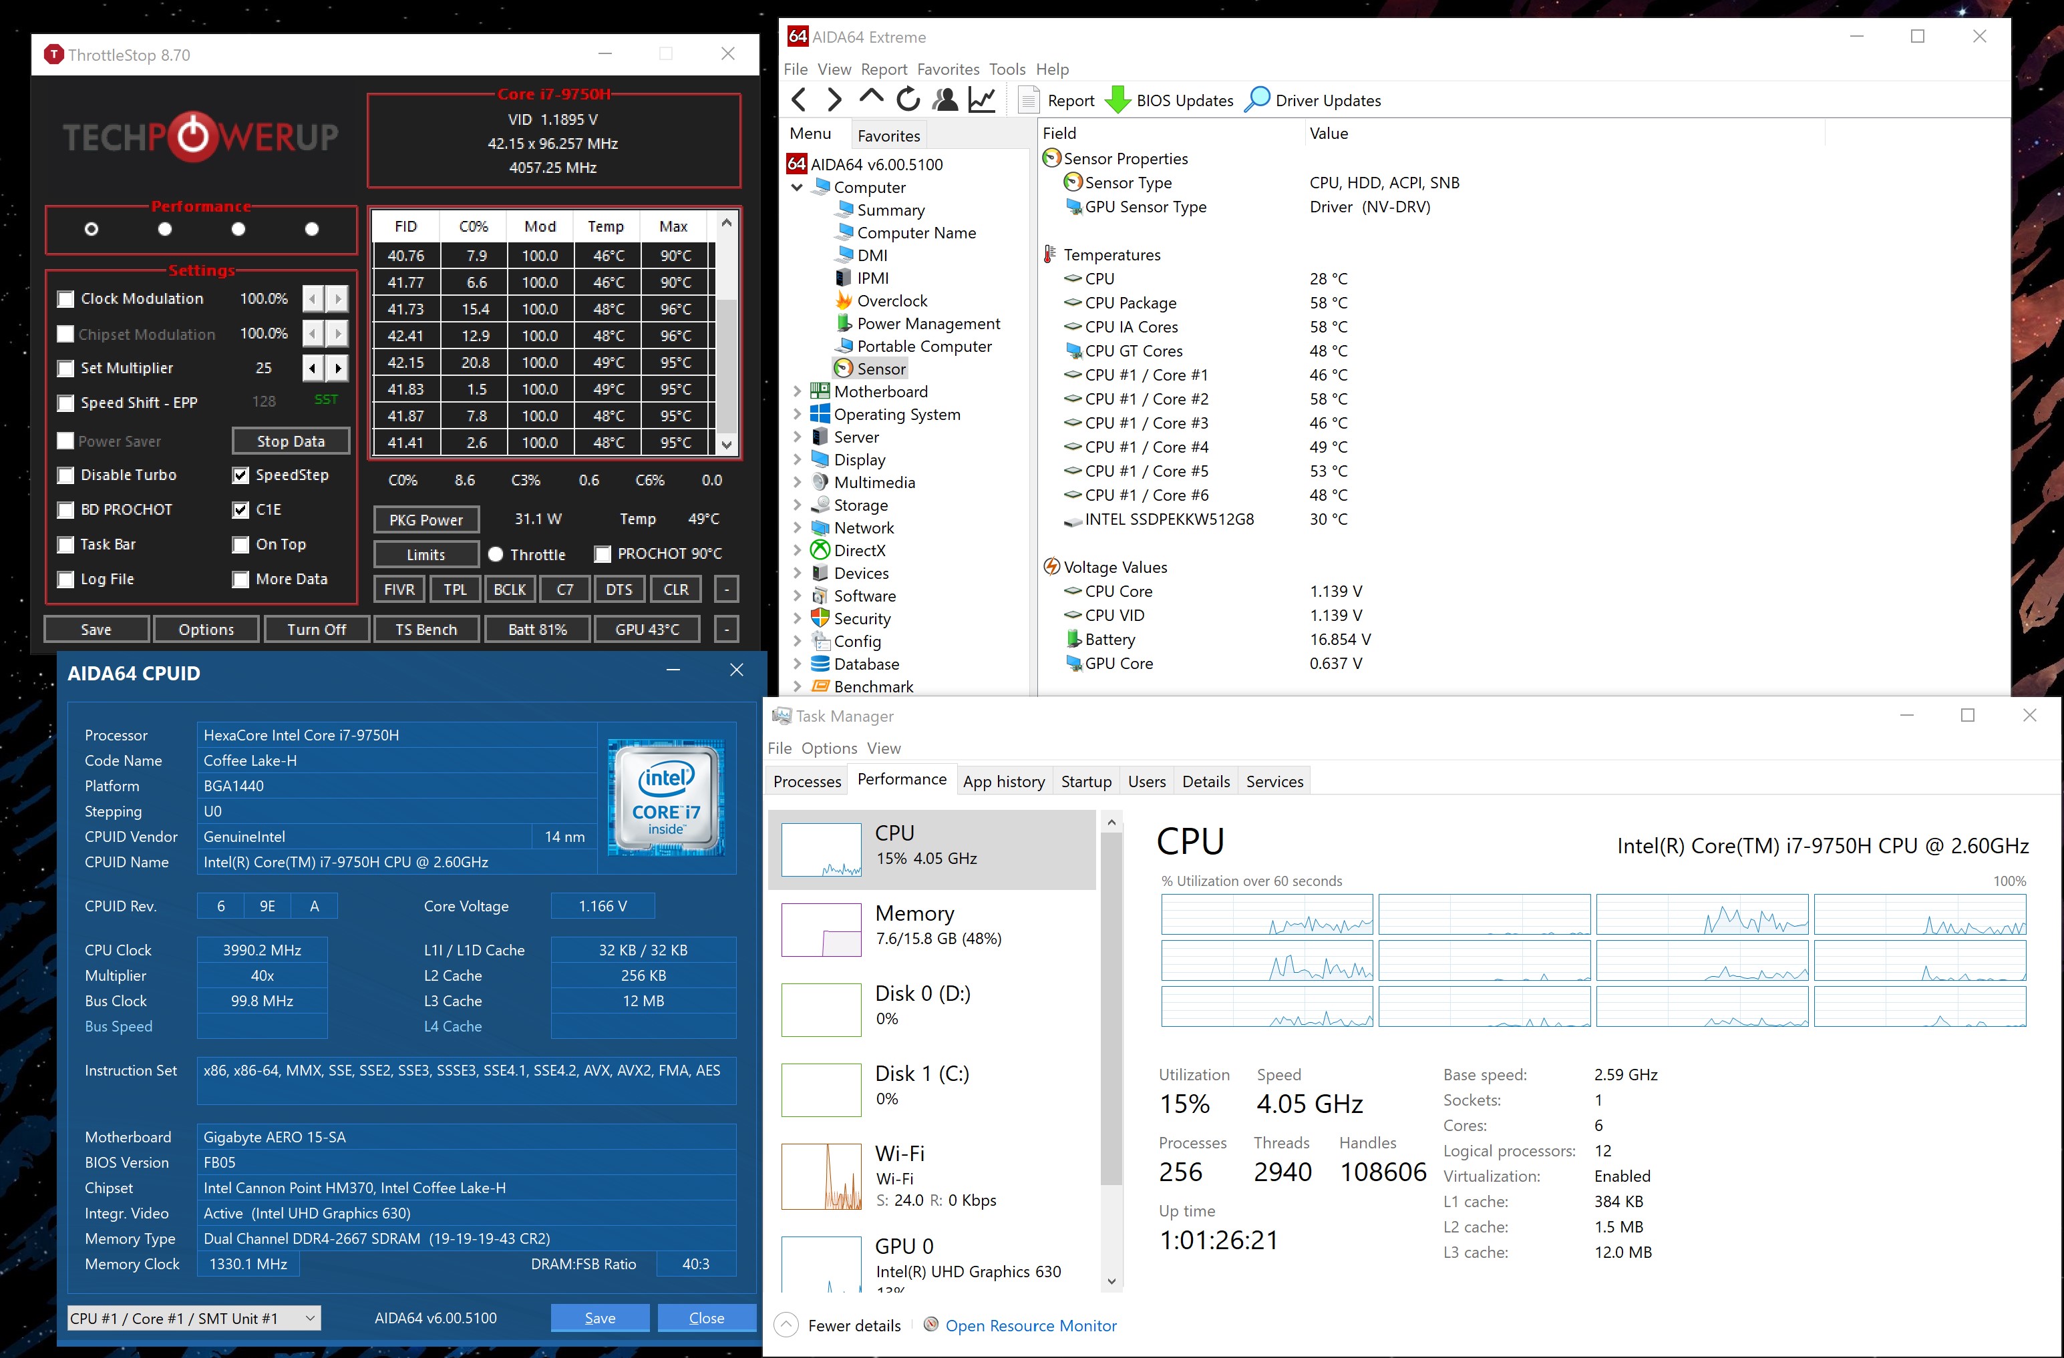Open Resource Monitor link
This screenshot has height=1358, width=2064.
[1030, 1325]
